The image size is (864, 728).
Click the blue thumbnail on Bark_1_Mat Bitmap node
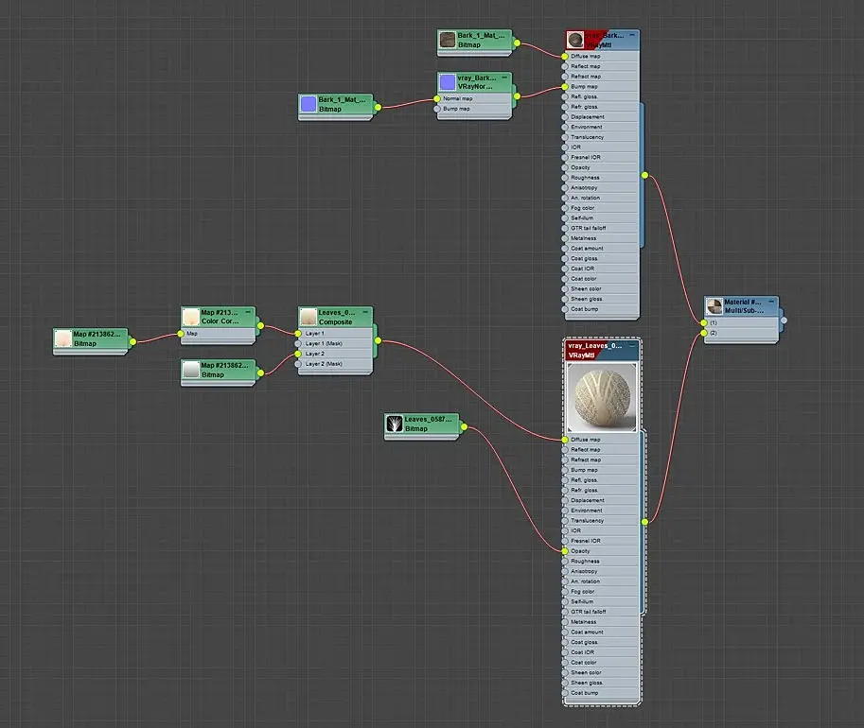click(309, 104)
